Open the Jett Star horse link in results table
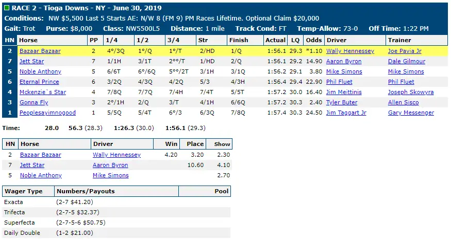Viewport: 451px width, 240px height. (31, 61)
